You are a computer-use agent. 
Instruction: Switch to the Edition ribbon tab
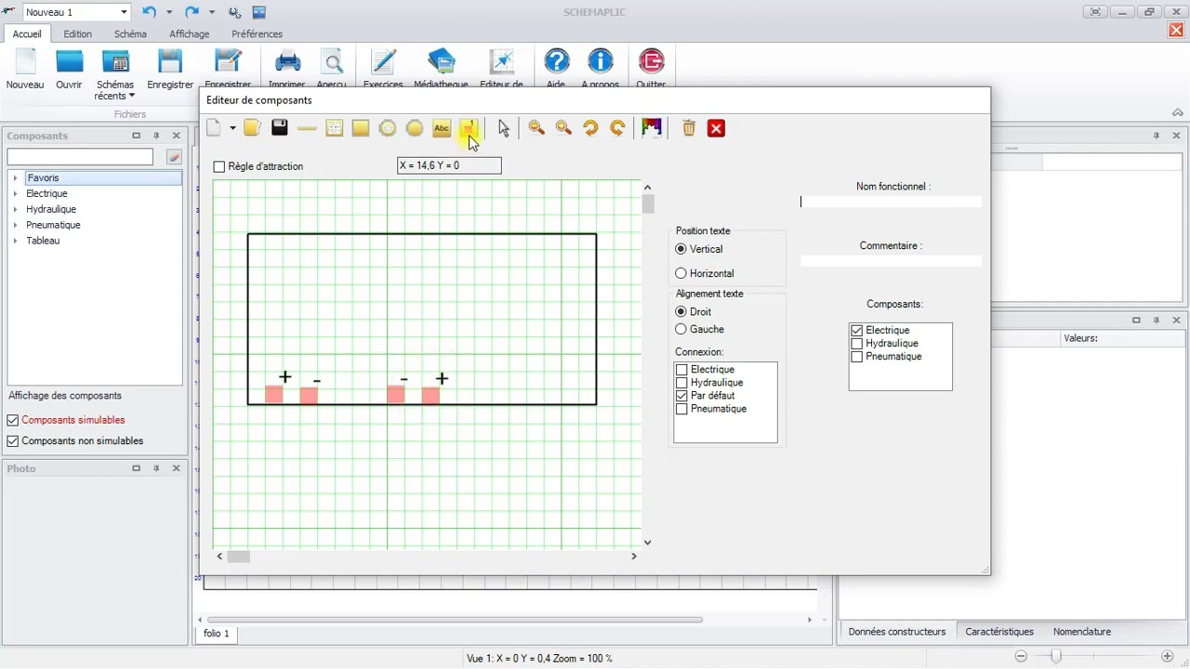[x=78, y=33]
